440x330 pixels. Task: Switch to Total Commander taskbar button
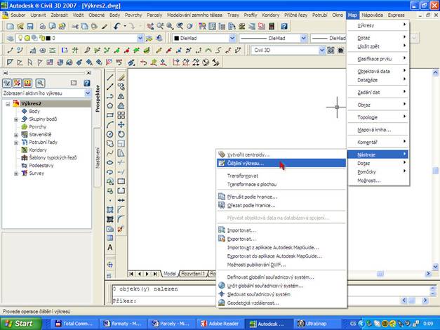[74, 324]
